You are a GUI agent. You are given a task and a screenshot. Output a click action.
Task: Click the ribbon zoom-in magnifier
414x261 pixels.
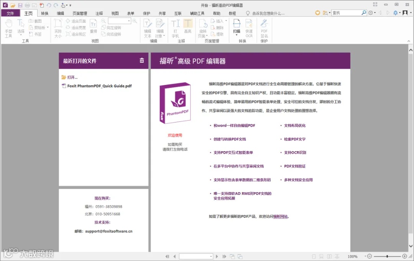(135, 21)
